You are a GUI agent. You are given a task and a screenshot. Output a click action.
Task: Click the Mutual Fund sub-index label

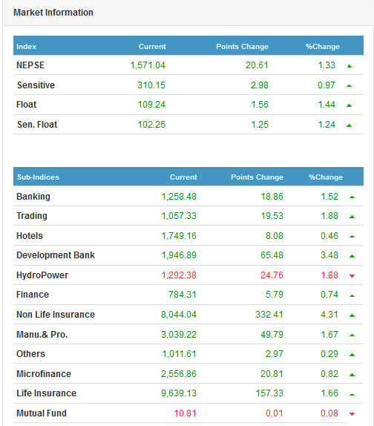[x=42, y=413]
